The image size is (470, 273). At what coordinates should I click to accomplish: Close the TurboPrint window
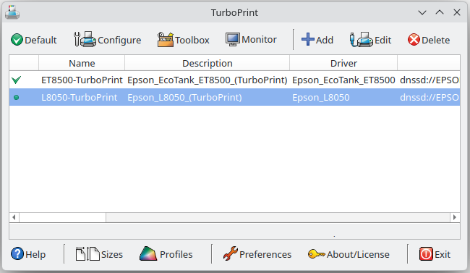pyautogui.click(x=457, y=12)
